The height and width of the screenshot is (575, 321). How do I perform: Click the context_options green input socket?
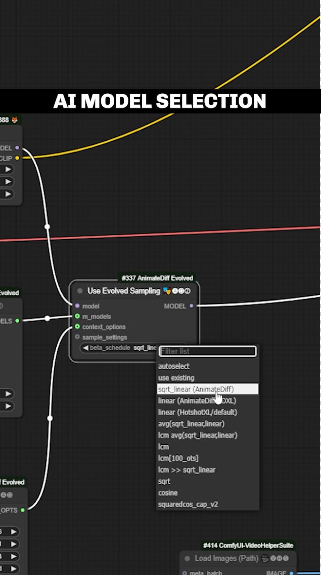(x=77, y=327)
